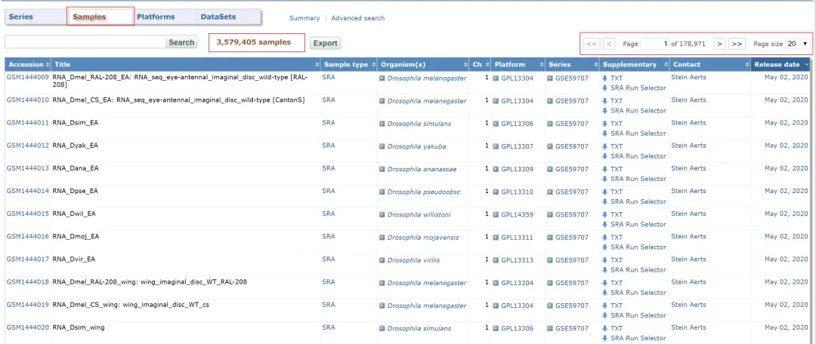Screen dimensions: 816x344
Task: Switch to the Series tab
Action: coord(21,17)
